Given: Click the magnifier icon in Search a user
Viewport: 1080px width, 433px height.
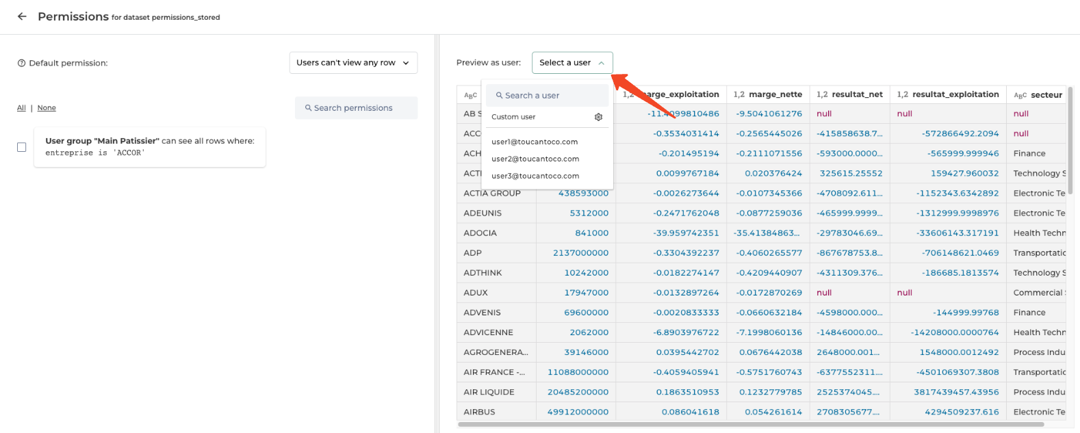Looking at the screenshot, I should tap(499, 96).
